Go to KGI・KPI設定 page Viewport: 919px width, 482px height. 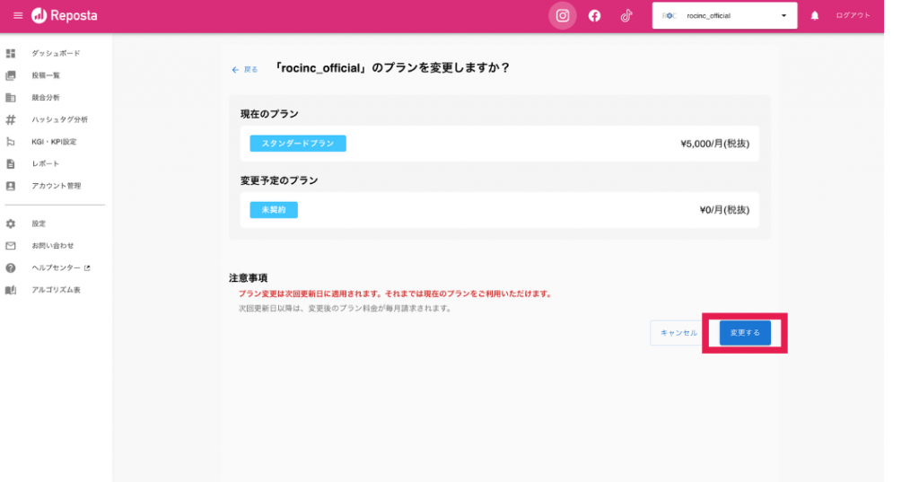(x=54, y=142)
